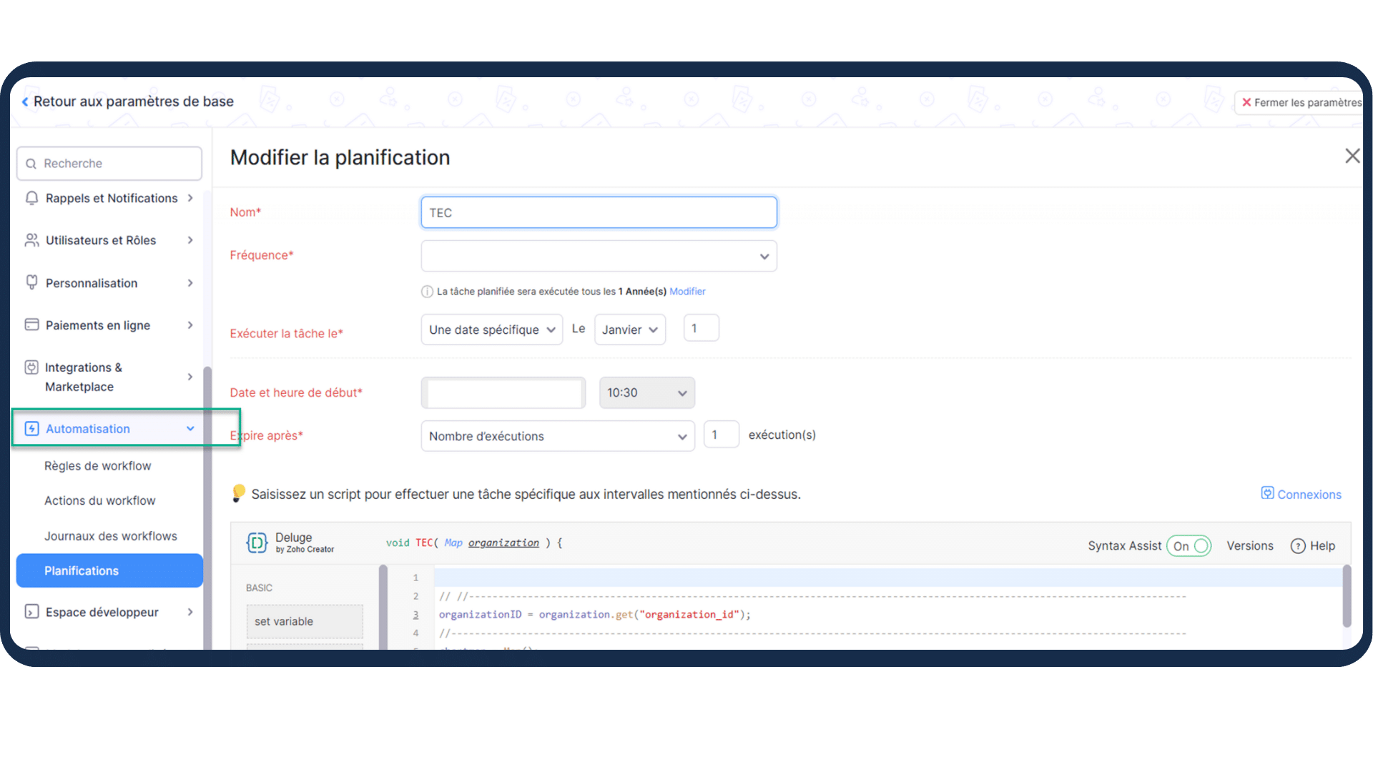Click the Help question mark icon
This screenshot has height=772, width=1373.
point(1298,546)
